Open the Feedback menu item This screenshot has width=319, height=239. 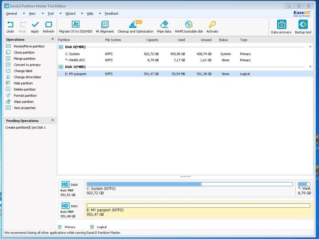tap(112, 14)
